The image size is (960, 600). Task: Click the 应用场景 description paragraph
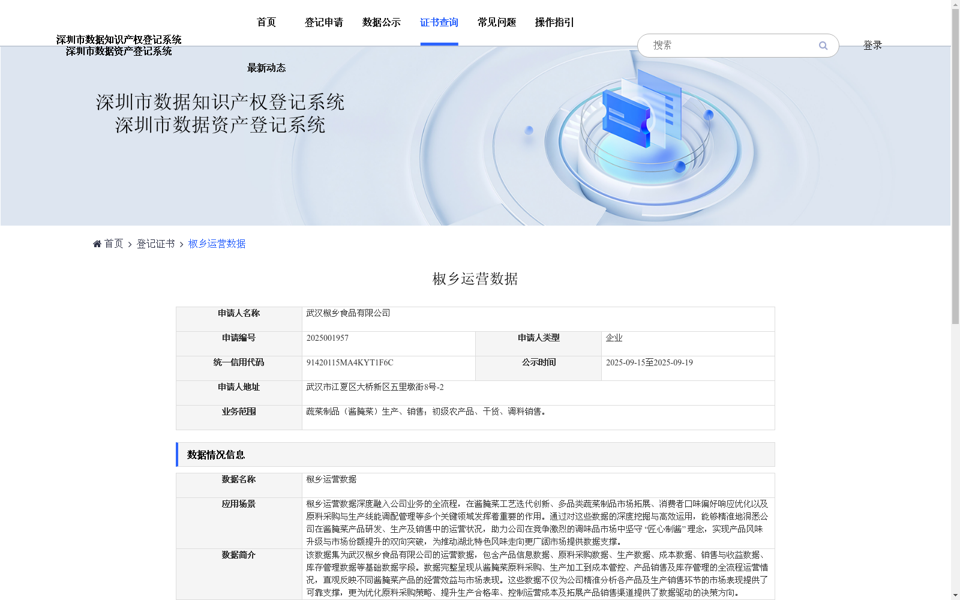point(537,523)
